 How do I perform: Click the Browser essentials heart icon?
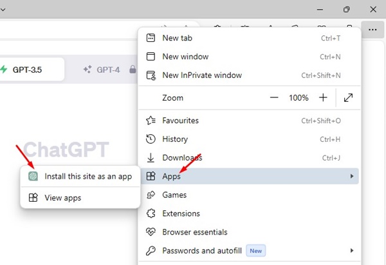coord(151,232)
